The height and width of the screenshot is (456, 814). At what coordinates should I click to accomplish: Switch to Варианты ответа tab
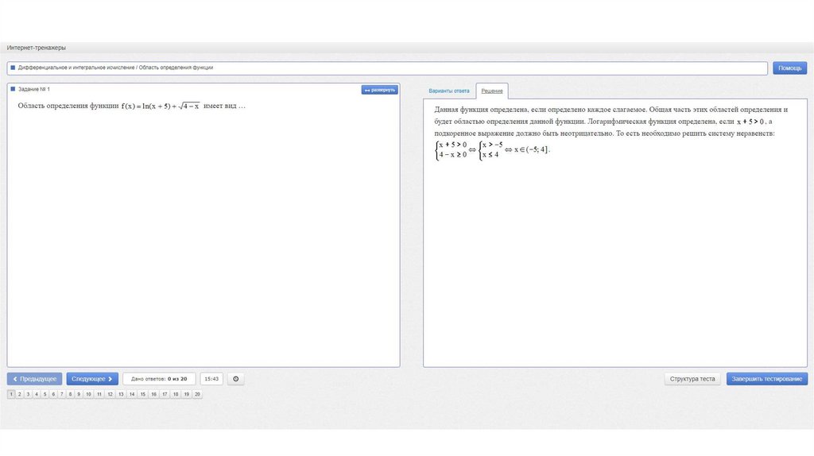pos(448,91)
